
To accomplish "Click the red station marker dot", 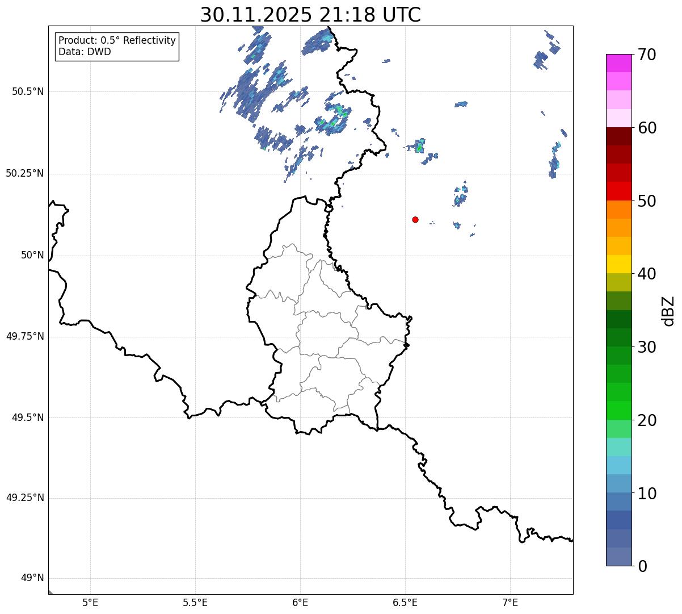I will coord(415,219).
